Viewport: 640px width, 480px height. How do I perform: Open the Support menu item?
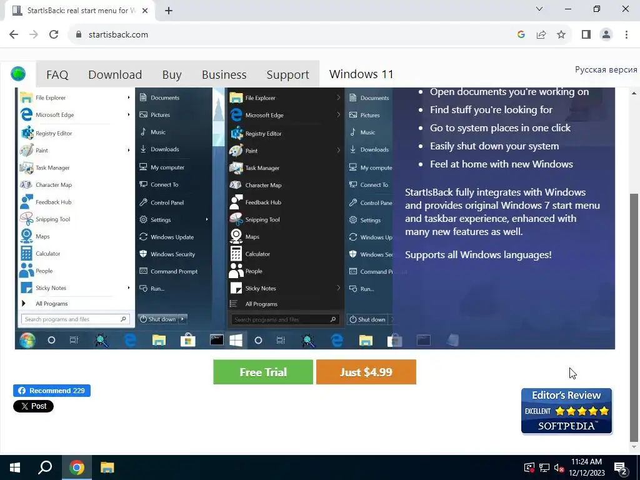pos(287,75)
